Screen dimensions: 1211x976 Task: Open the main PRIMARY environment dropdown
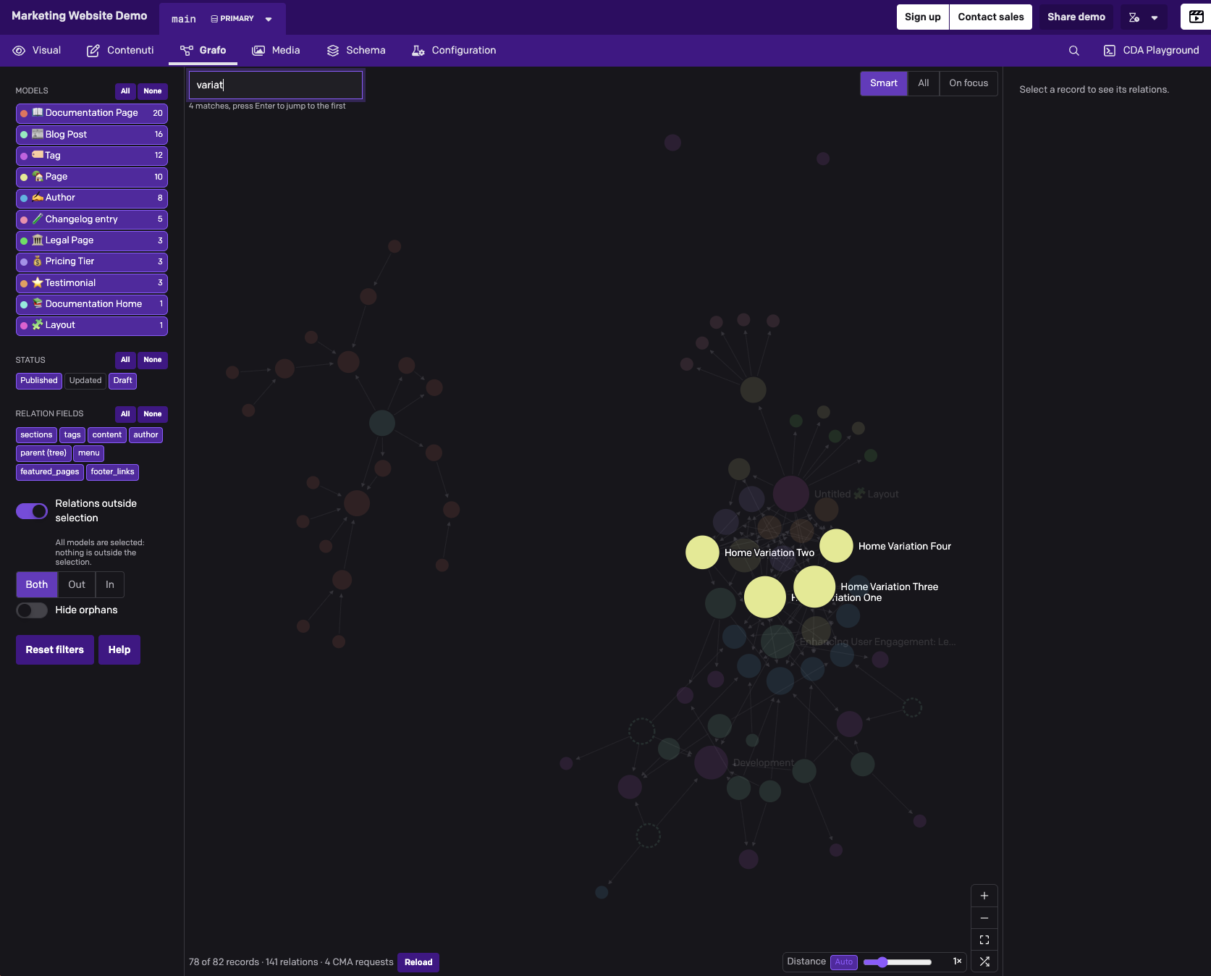(222, 19)
